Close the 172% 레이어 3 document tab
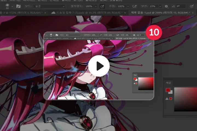Viewport: 197px width, 131px height. click(x=45, y=13)
